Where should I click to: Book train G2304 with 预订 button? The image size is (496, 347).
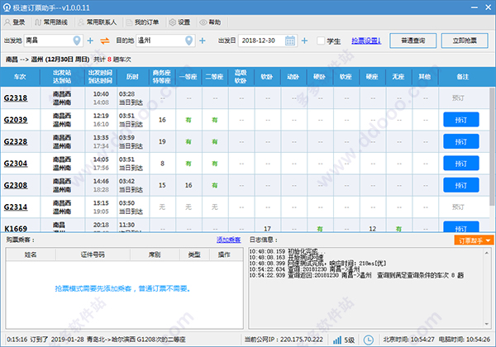461,164
